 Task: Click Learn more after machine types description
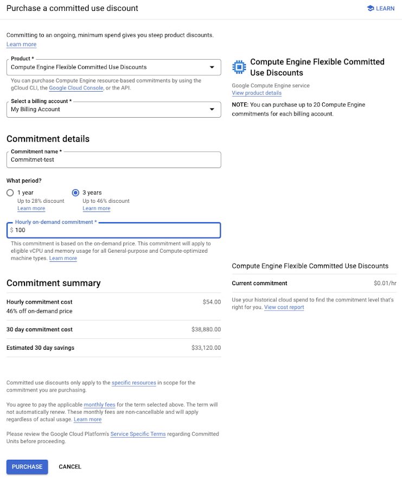tap(63, 259)
